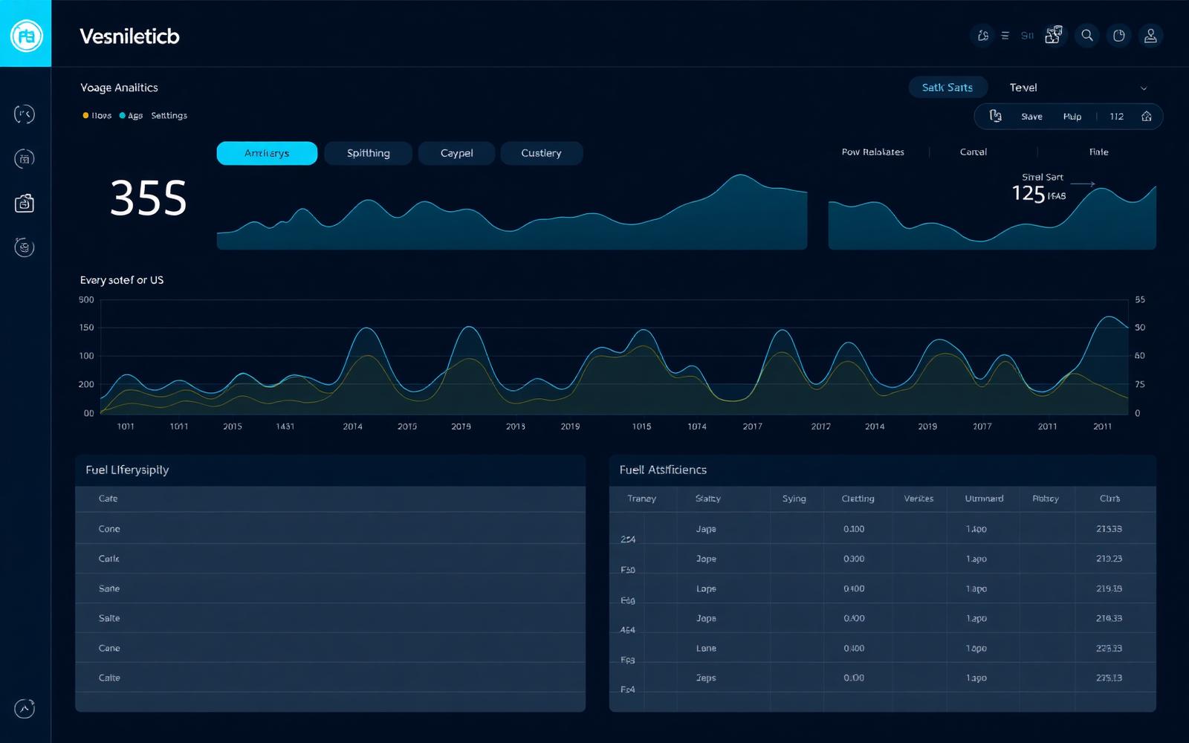Select the Sane row in Fuel Liferysipity
The image size is (1189, 743).
point(330,588)
